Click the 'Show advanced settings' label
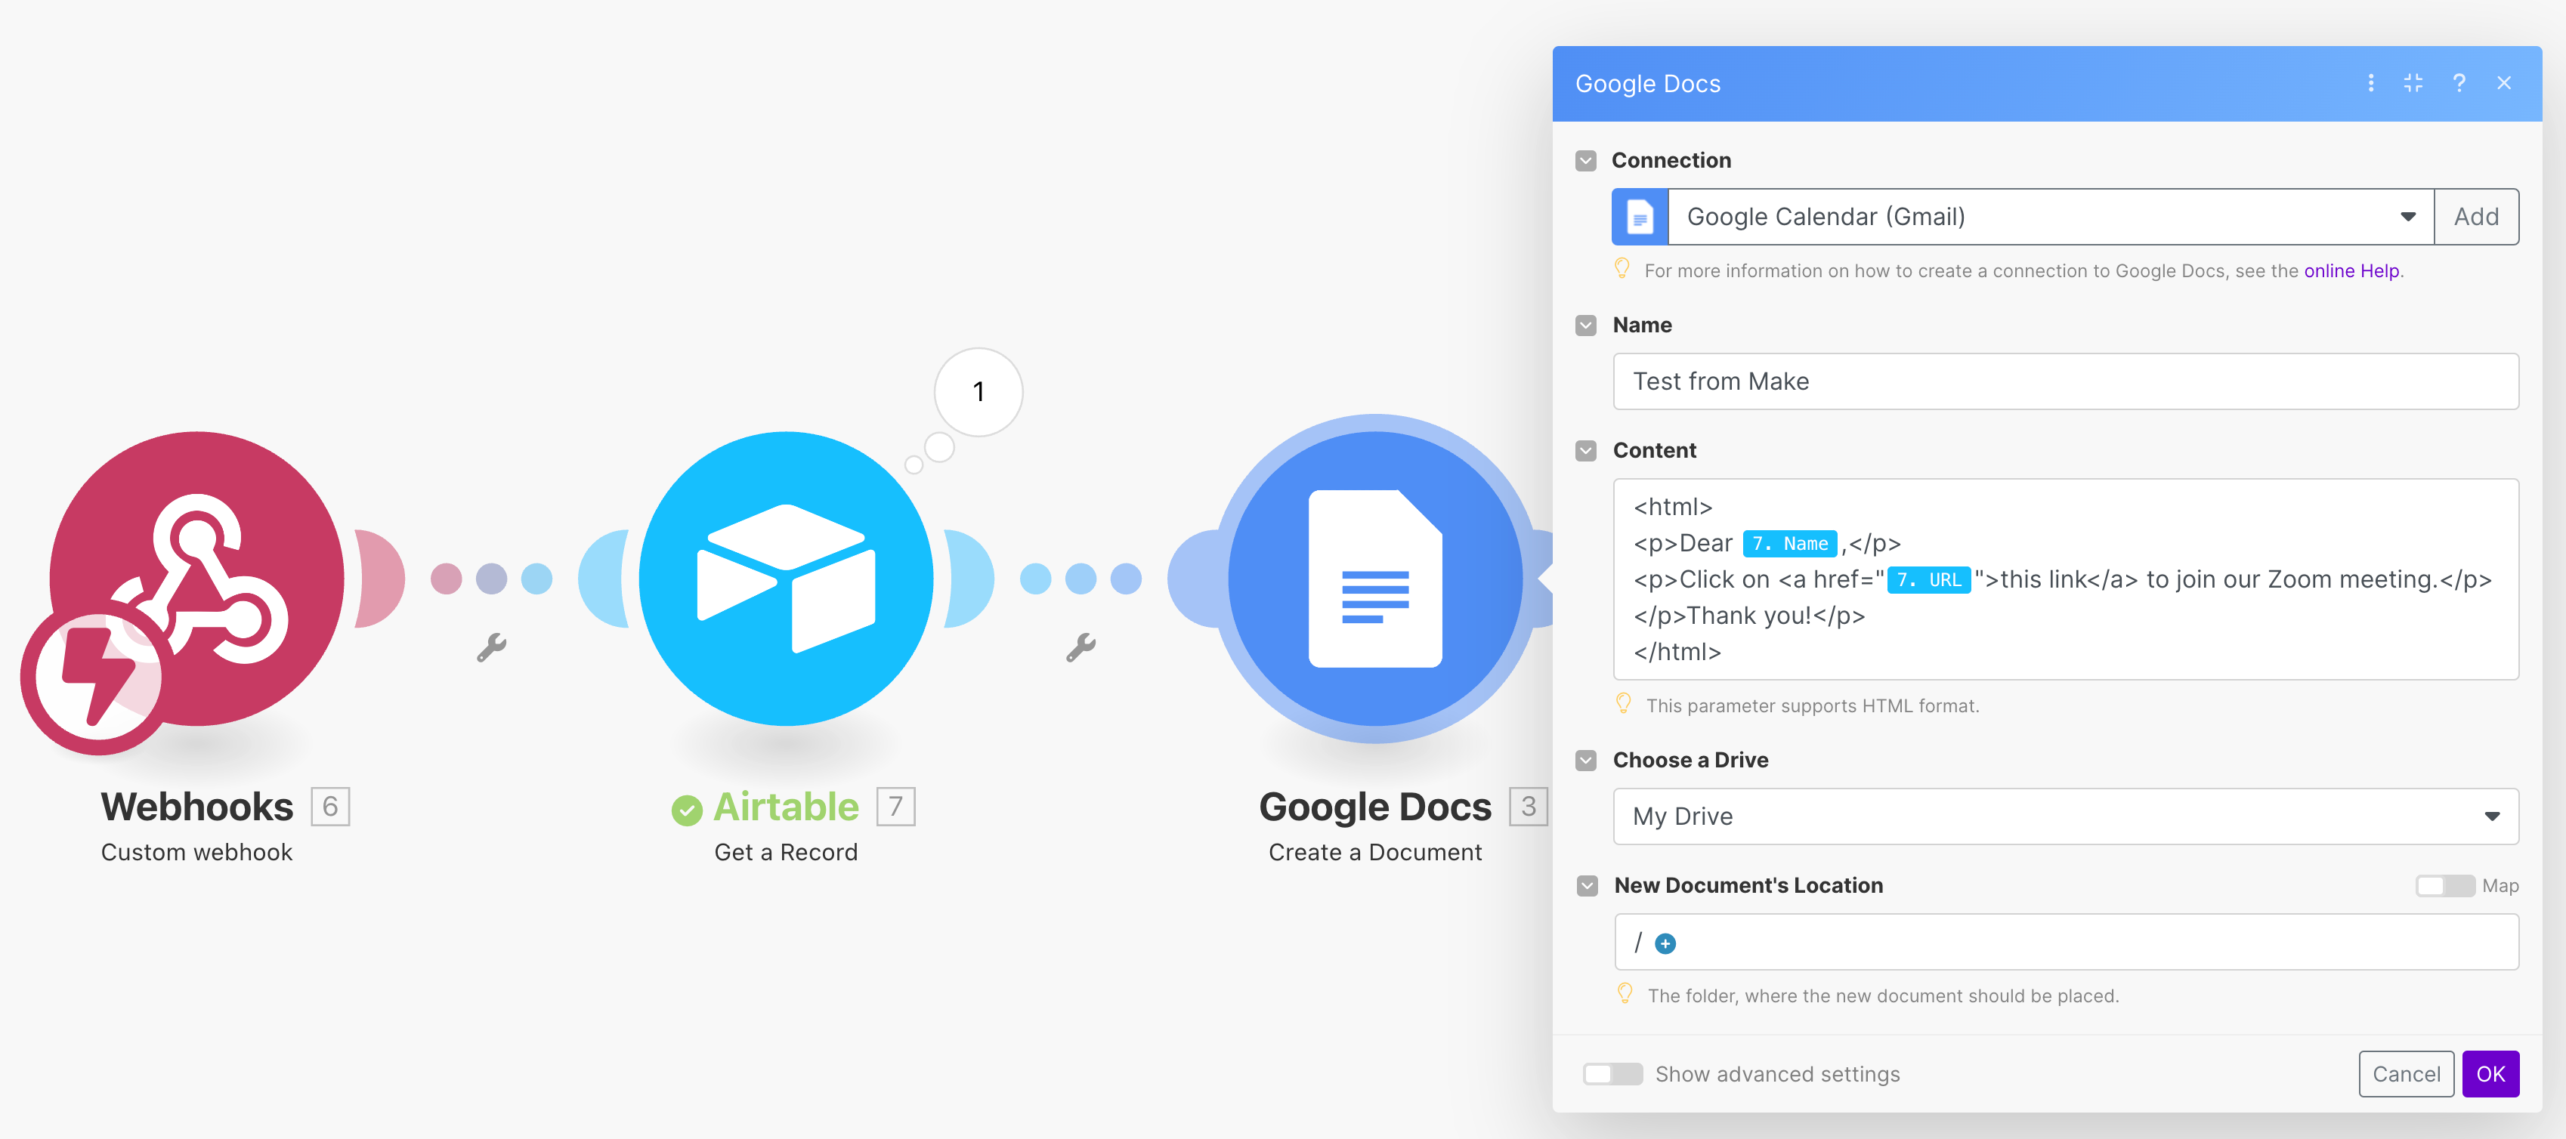This screenshot has height=1139, width=2566. [1777, 1074]
